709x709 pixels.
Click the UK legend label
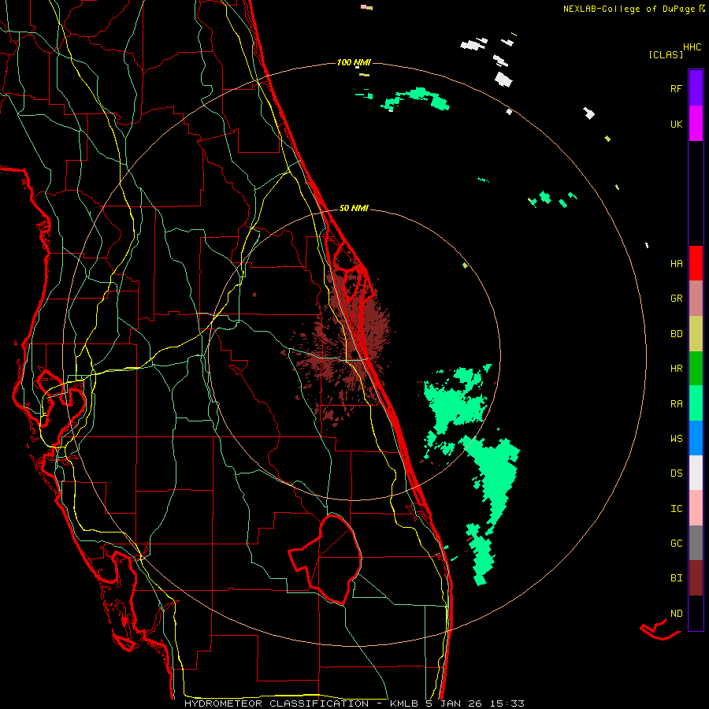(676, 124)
